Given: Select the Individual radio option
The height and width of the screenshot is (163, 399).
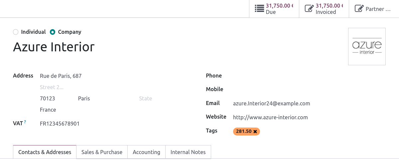Looking at the screenshot, I should [x=16, y=32].
